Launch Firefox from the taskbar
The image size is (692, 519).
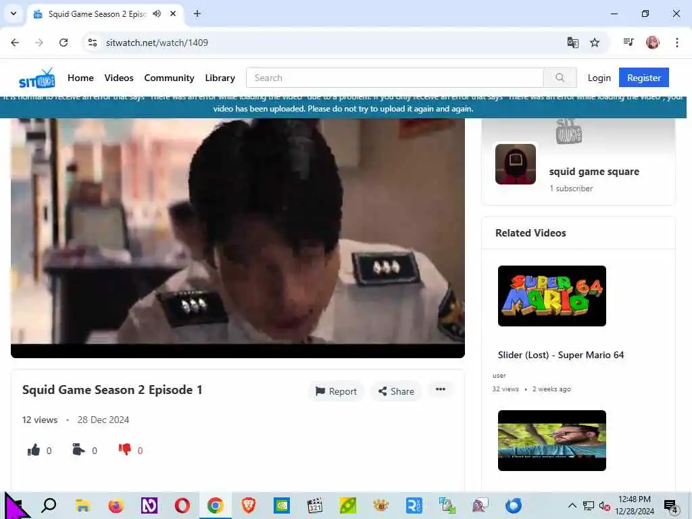[x=116, y=505]
